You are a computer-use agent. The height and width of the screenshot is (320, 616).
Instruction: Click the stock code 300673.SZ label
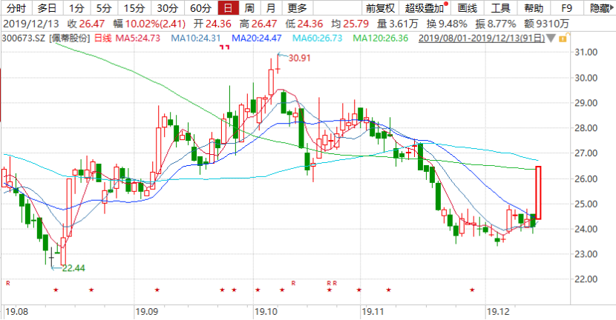[24, 39]
